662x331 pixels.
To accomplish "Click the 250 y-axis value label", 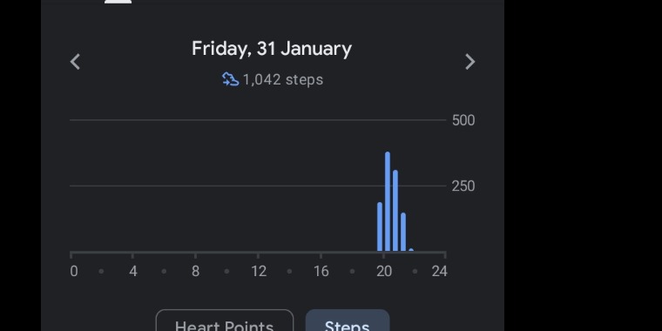I will point(463,186).
